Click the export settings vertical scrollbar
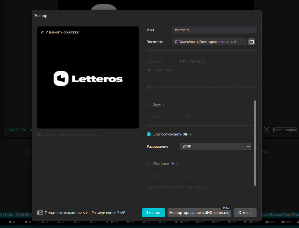Screen dimensions: 299x228 coord(255,143)
